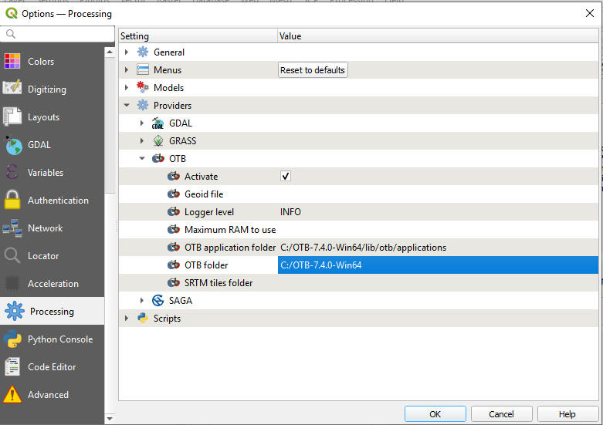The height and width of the screenshot is (425, 603).
Task: Edit the OTB folder value C:/OTB-7.4.0-Win64
Action: [x=438, y=265]
